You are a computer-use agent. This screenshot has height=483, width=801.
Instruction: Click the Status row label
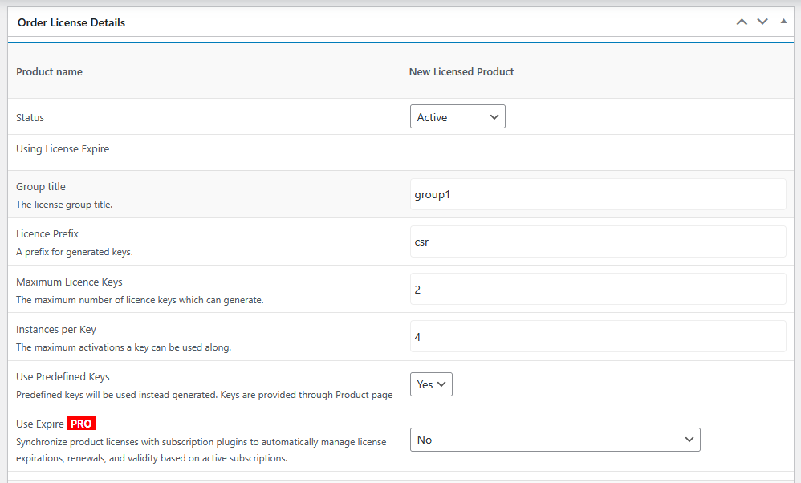(30, 117)
